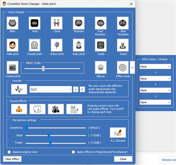Image resolution: width=176 pixels, height=165 pixels.
Task: Activate the Clone voice effect
Action: [57, 23]
